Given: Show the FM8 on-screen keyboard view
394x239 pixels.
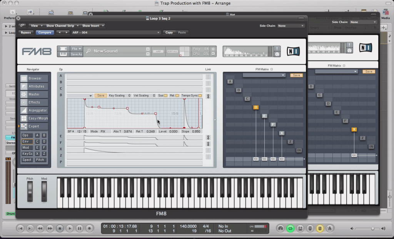Looking at the screenshot, I should (63, 54).
